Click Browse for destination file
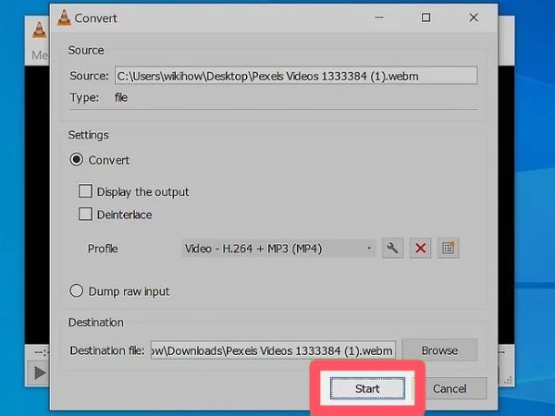The height and width of the screenshot is (416, 555). (439, 350)
